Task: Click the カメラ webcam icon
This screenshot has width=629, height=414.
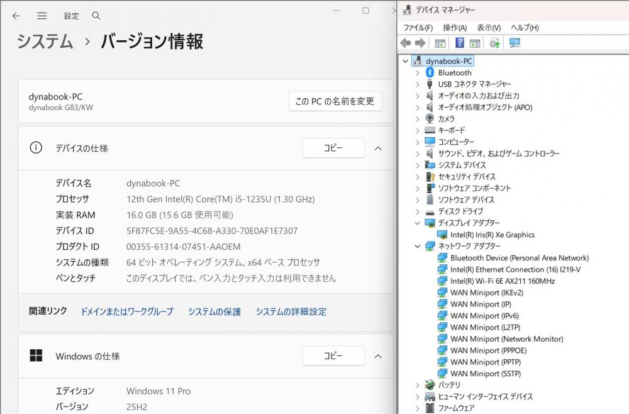Action: tap(430, 118)
